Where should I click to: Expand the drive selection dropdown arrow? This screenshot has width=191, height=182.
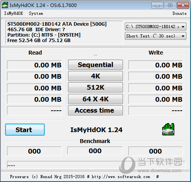pyautogui.click(x=183, y=27)
